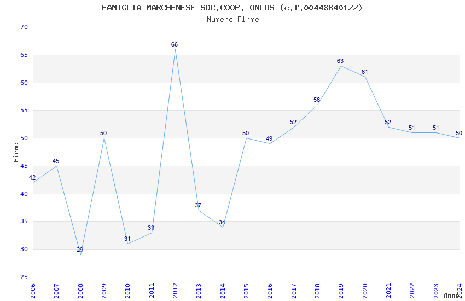Click the y-axis value 55
The image size is (465, 301).
24,111
